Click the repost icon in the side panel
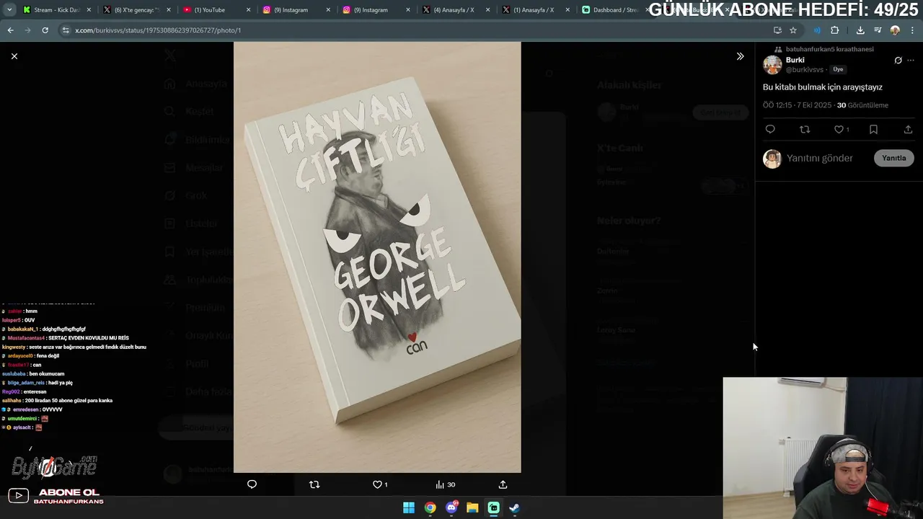The height and width of the screenshot is (519, 923). click(x=805, y=130)
